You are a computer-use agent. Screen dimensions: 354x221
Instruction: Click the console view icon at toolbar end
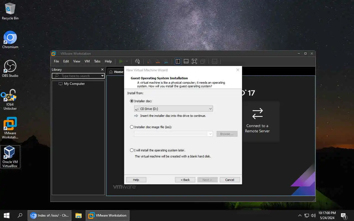pyautogui.click(x=215, y=61)
